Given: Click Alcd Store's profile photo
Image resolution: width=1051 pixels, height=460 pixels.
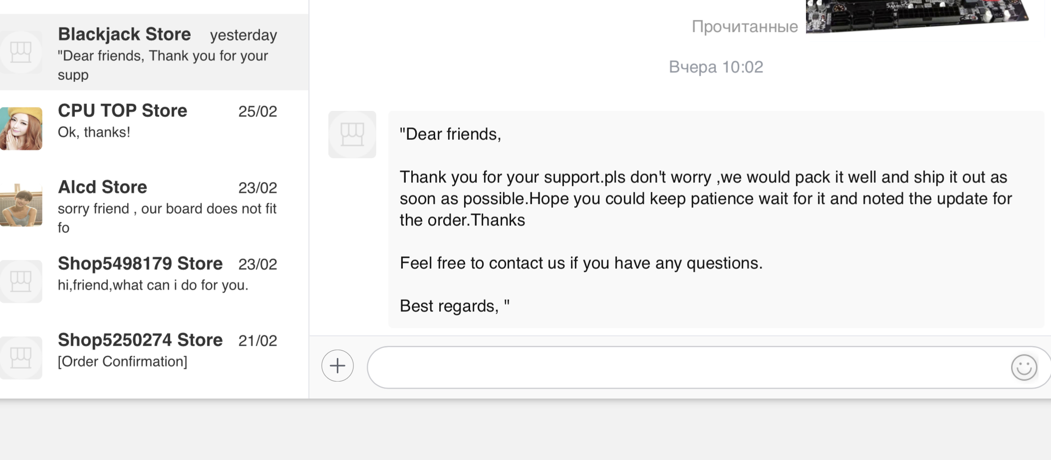Looking at the screenshot, I should [21, 205].
